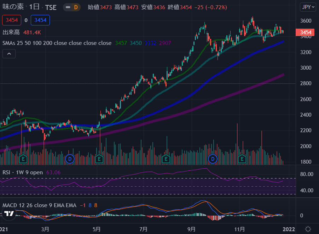319x234 pixels.
Task: Collapse the indicator legend with the chevron button
Action: [9, 54]
